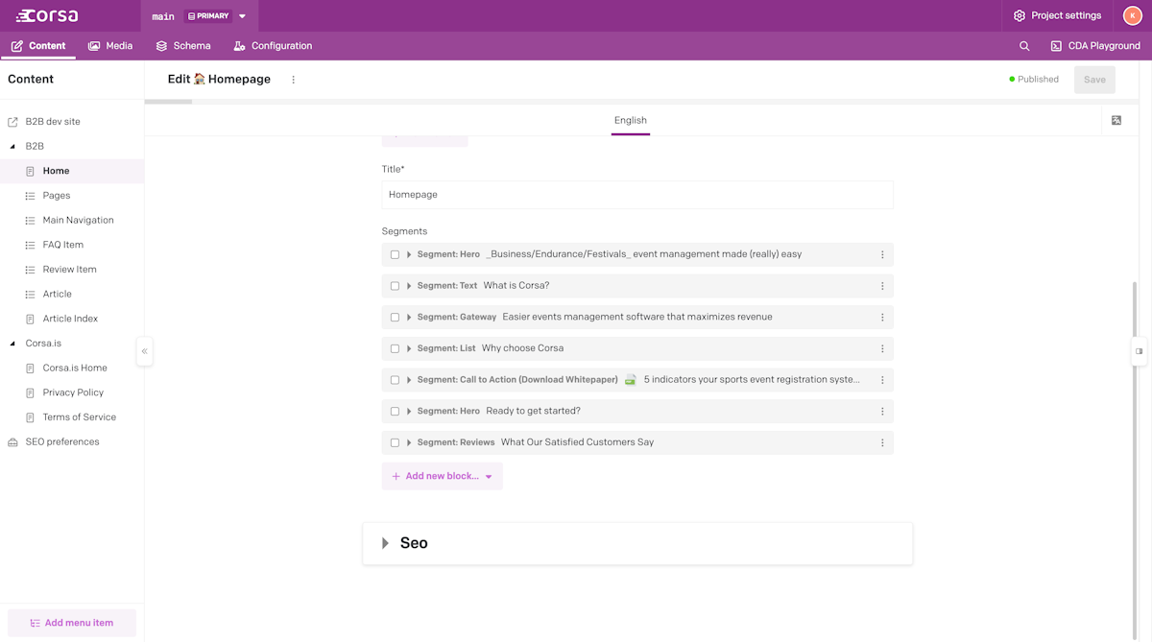Open Home in the sidebar

point(72,171)
